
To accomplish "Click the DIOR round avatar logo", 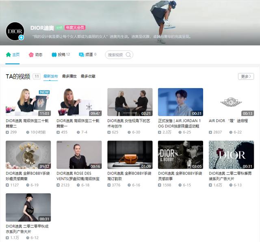I will [15, 31].
